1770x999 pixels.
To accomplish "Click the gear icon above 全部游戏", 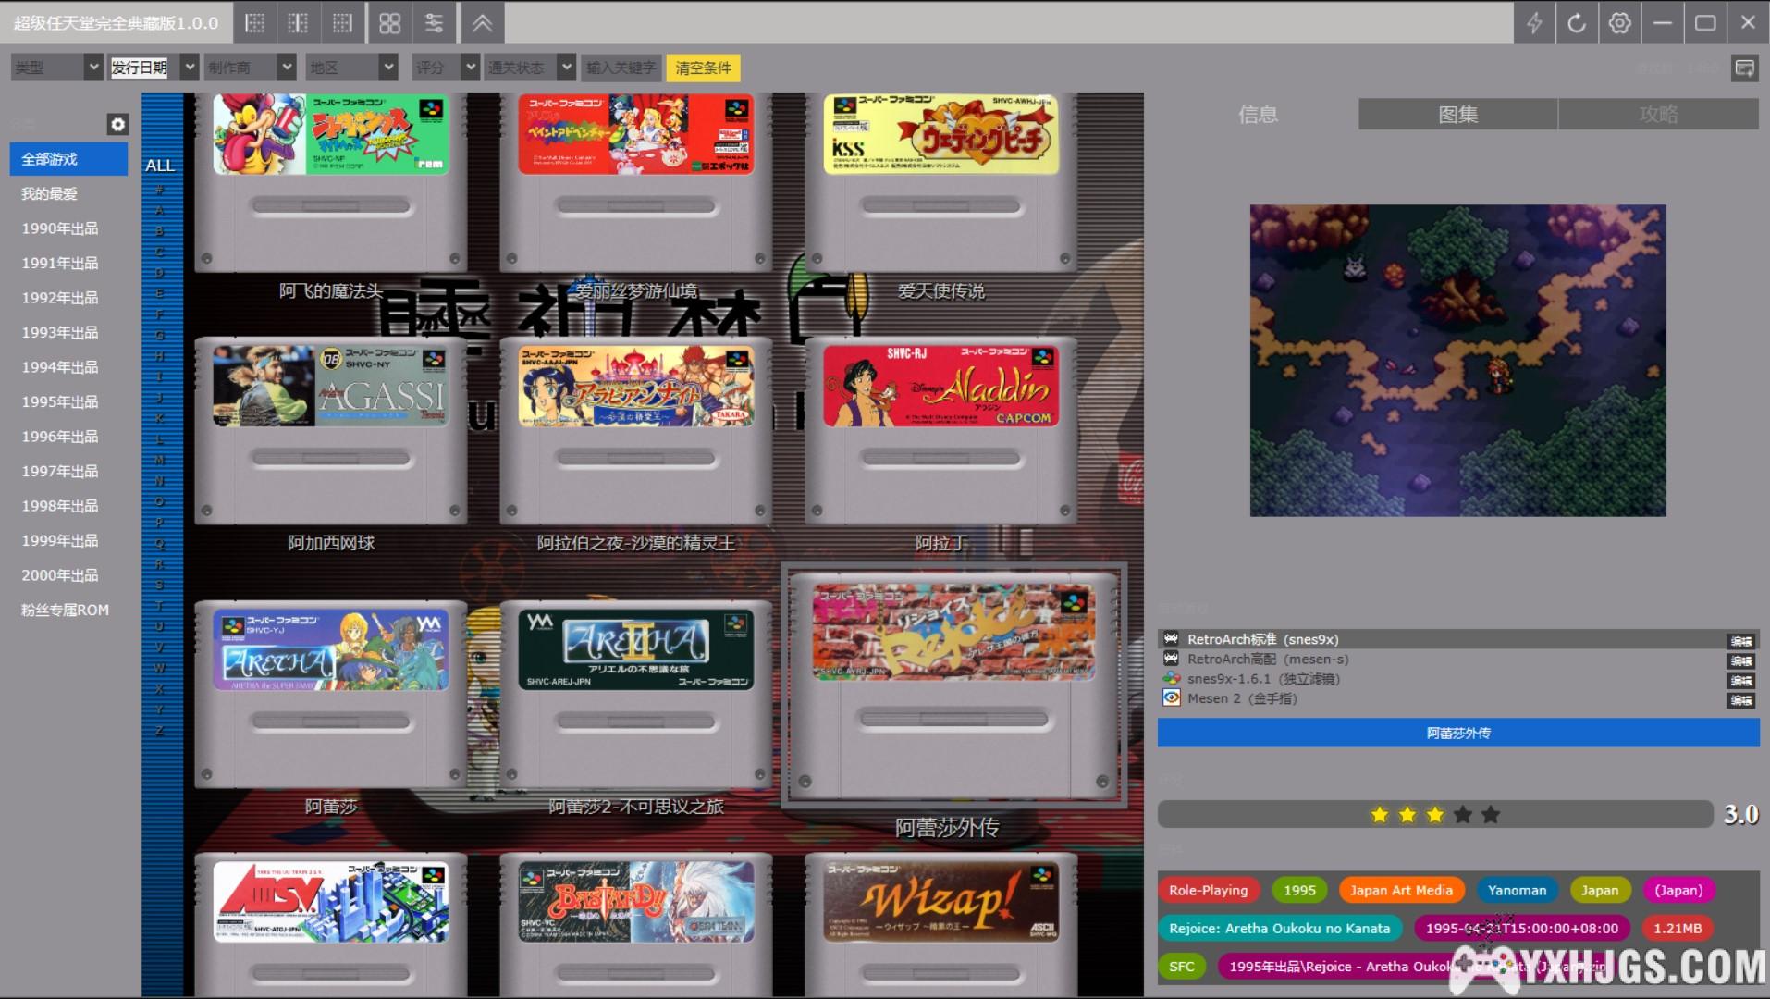I will click(117, 124).
